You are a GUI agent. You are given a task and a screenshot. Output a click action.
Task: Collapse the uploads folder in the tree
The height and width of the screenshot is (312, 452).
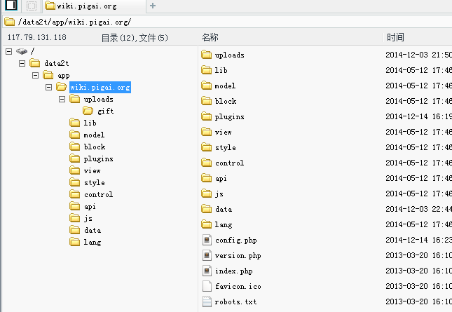tap(62, 99)
